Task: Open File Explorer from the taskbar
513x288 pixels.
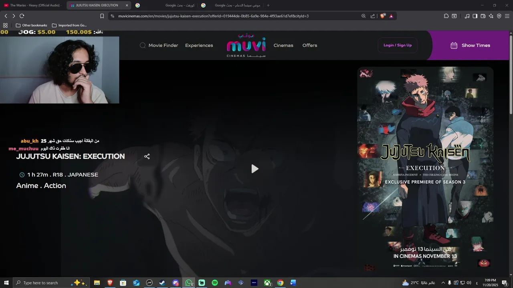Action: pyautogui.click(x=97, y=283)
